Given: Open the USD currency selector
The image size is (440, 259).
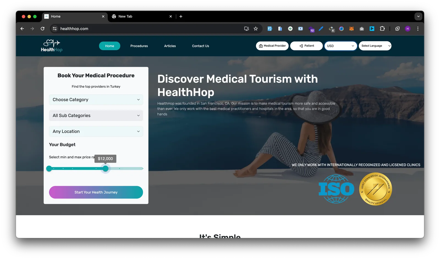Looking at the screenshot, I should click(x=340, y=46).
